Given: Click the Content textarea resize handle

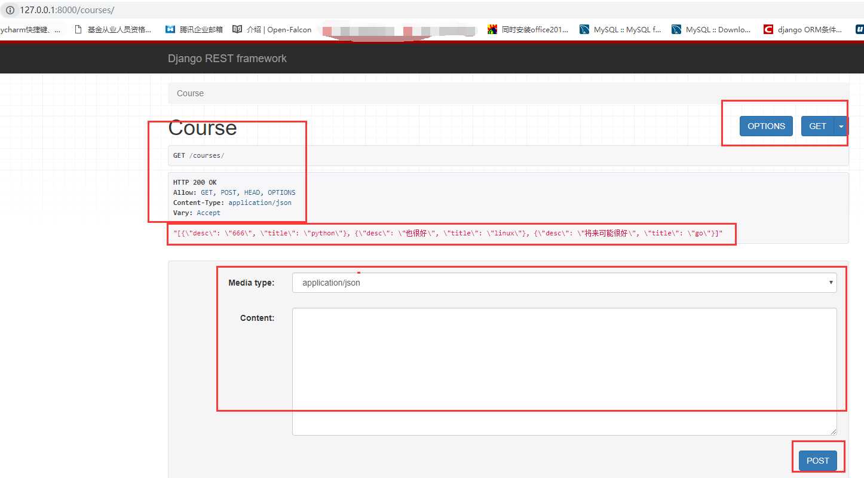Looking at the screenshot, I should tap(832, 431).
